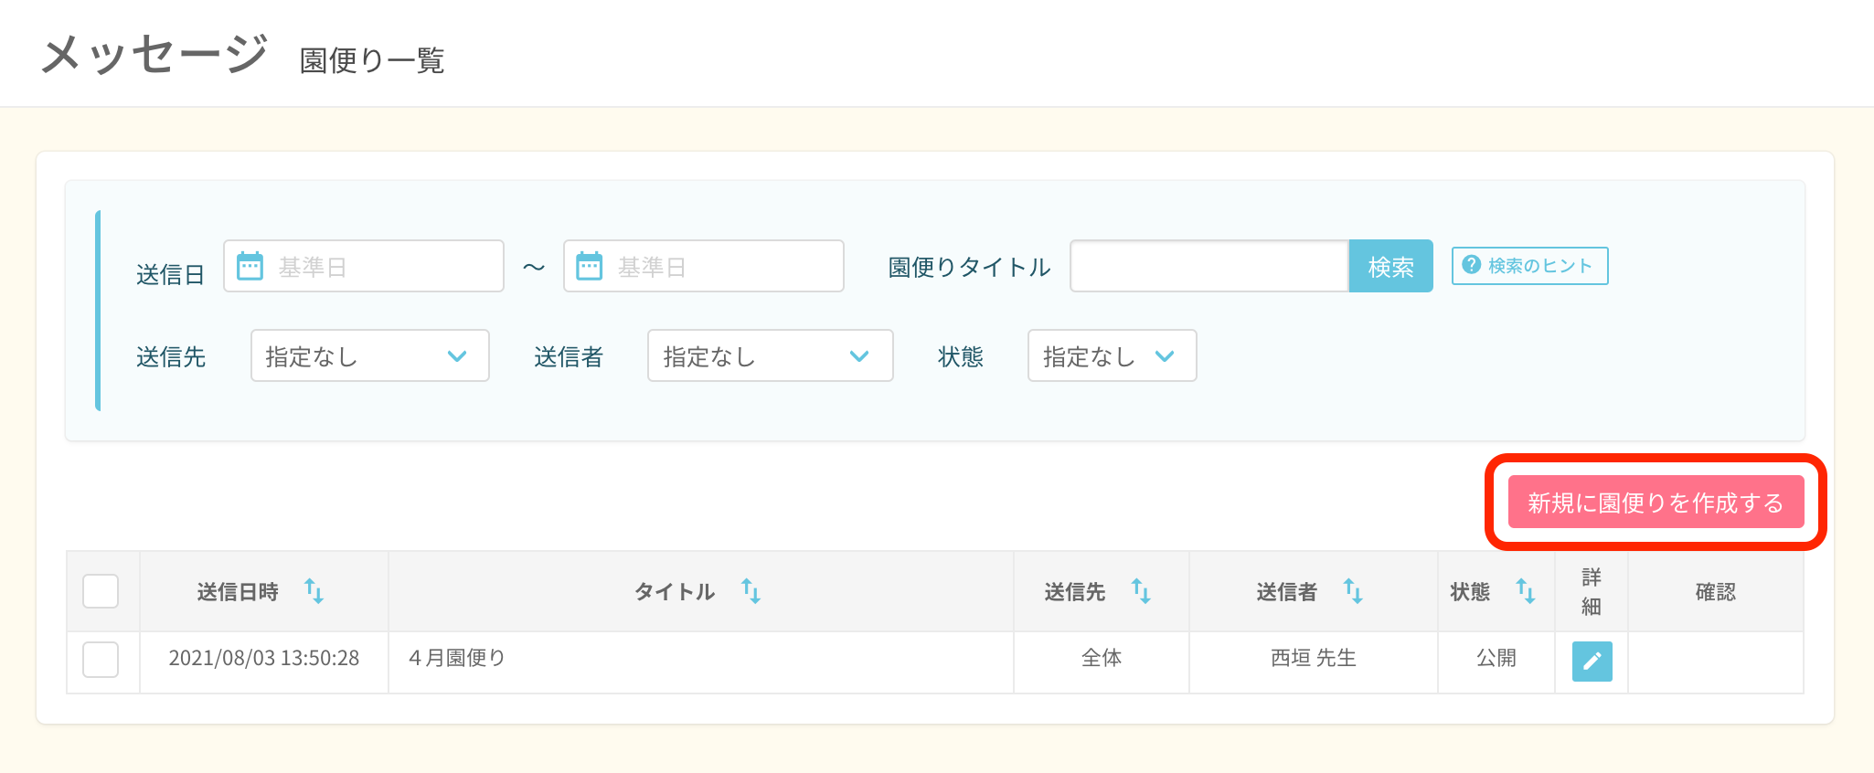
Task: Expand the 状態 dropdown
Action: 1113,355
